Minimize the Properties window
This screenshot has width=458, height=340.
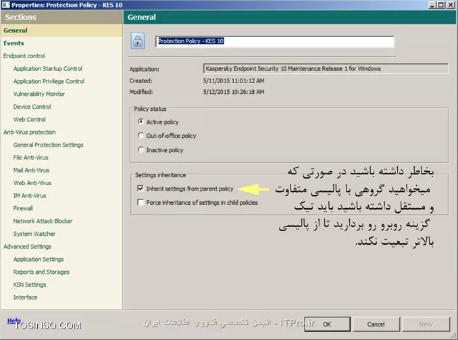(432, 5)
